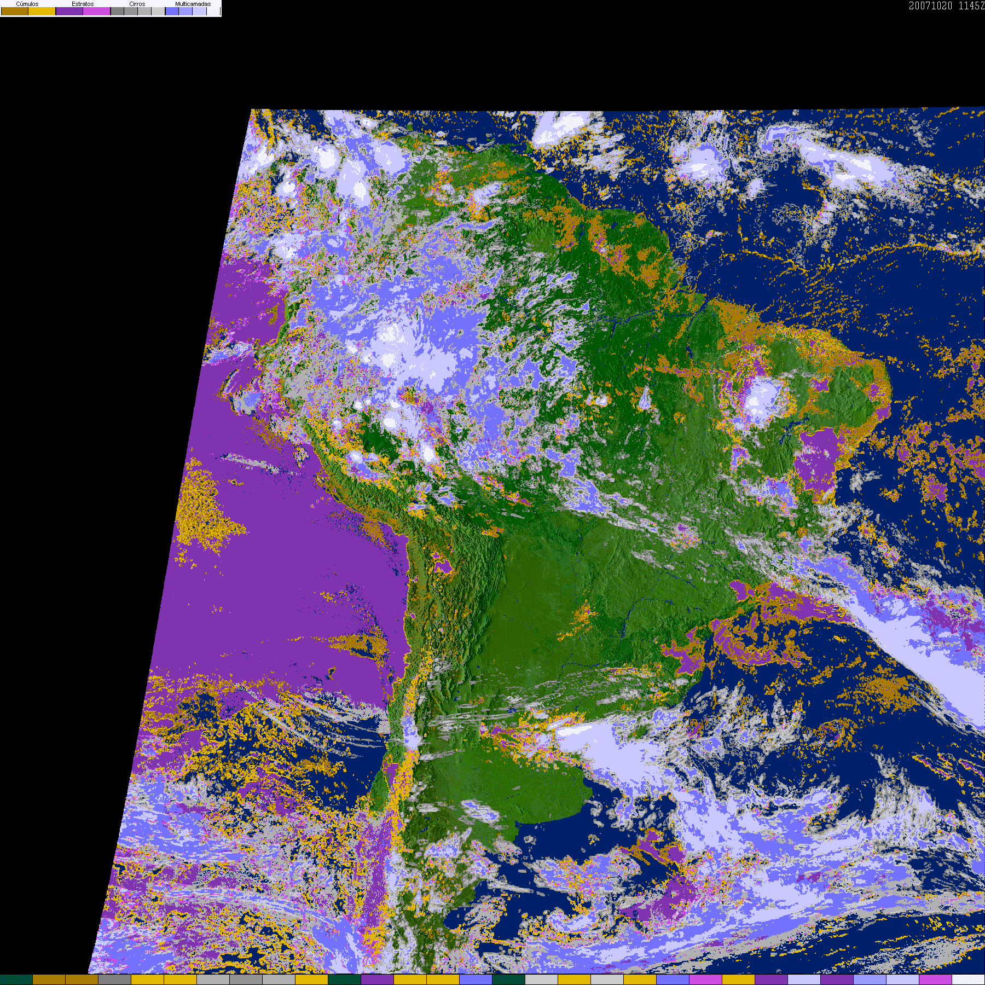Click the 'Estratos' legend label
Screen dimensions: 985x985
[x=83, y=4]
